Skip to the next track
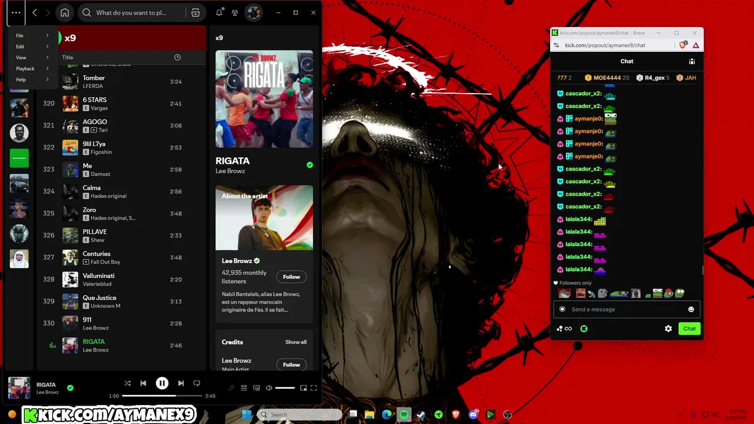Viewport: 754px width, 424px height. 181,383
